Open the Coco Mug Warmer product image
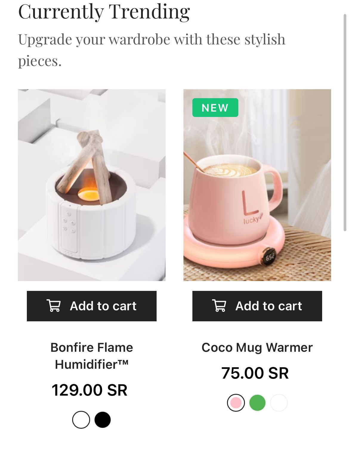This screenshot has height=452, width=349. (x=257, y=185)
